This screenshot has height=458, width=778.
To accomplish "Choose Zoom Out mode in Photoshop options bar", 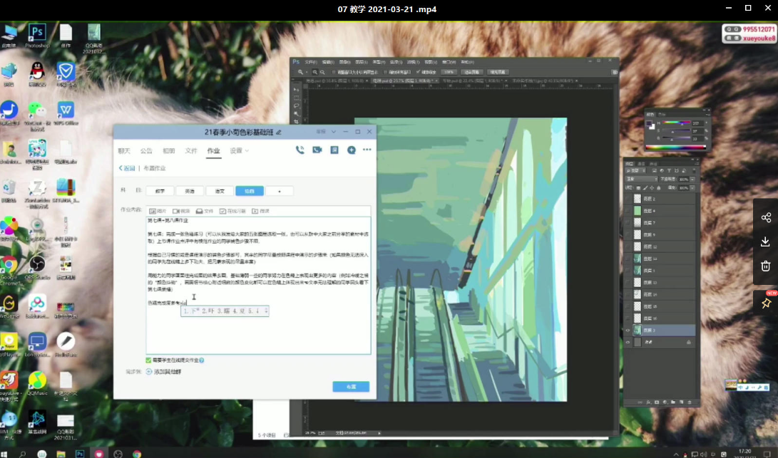I will click(322, 73).
